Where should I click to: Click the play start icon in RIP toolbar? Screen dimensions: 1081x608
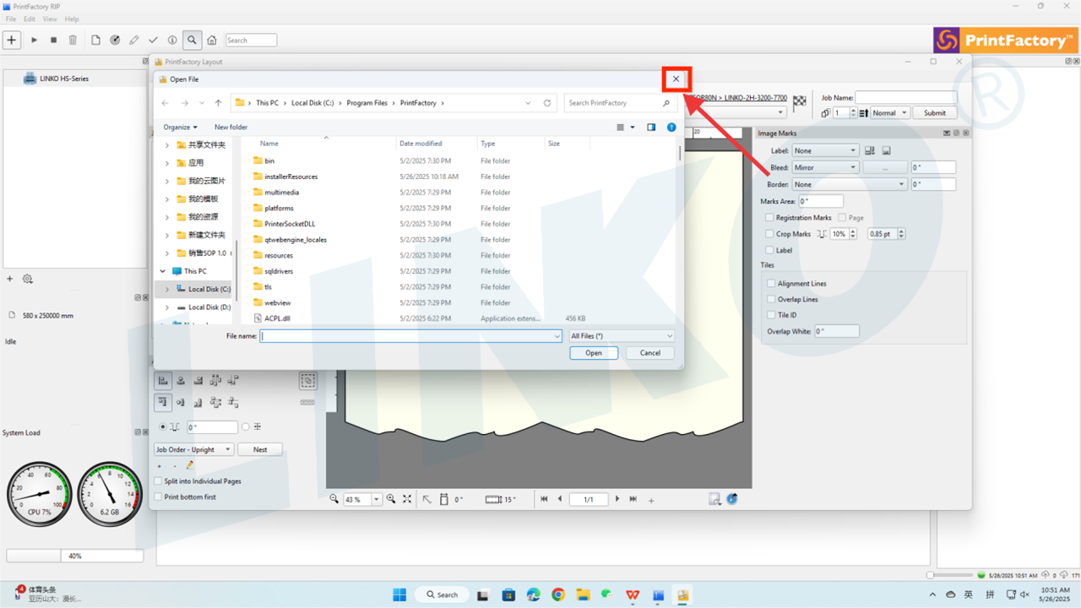pyautogui.click(x=35, y=40)
